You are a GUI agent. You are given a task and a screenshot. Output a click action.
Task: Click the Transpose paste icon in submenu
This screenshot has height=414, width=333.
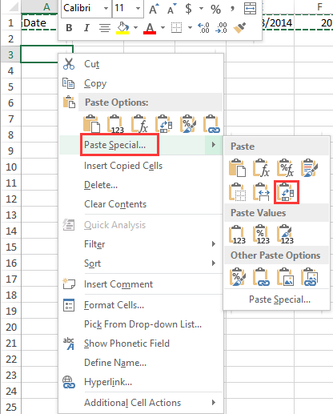[287, 192]
